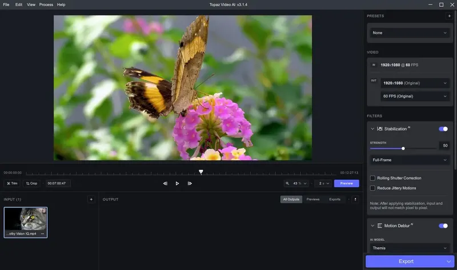Click the current timecode field 00:07:00:47
Image resolution: width=457 pixels, height=270 pixels.
pyautogui.click(x=58, y=183)
